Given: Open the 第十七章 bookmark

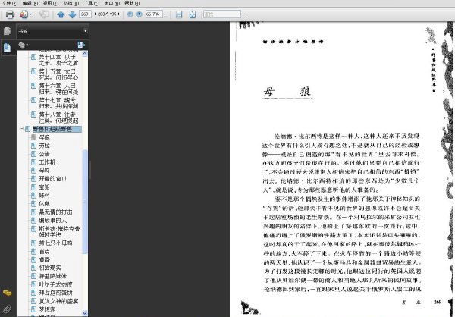Looking at the screenshot, I should [x=58, y=103].
